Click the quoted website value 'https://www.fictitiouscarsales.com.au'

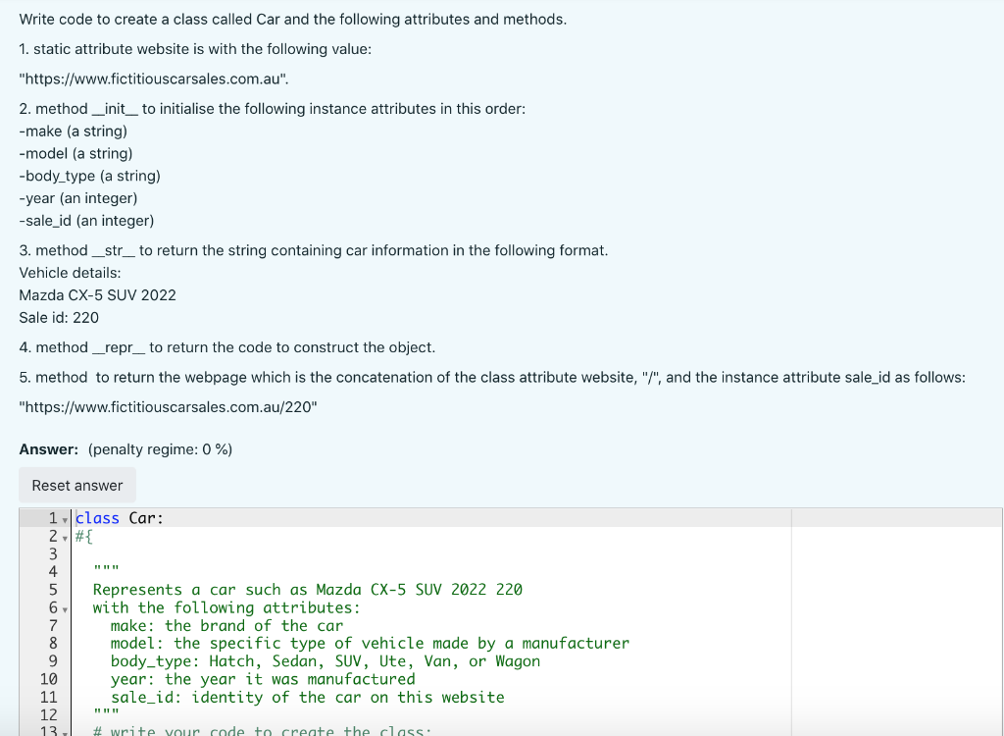point(154,79)
